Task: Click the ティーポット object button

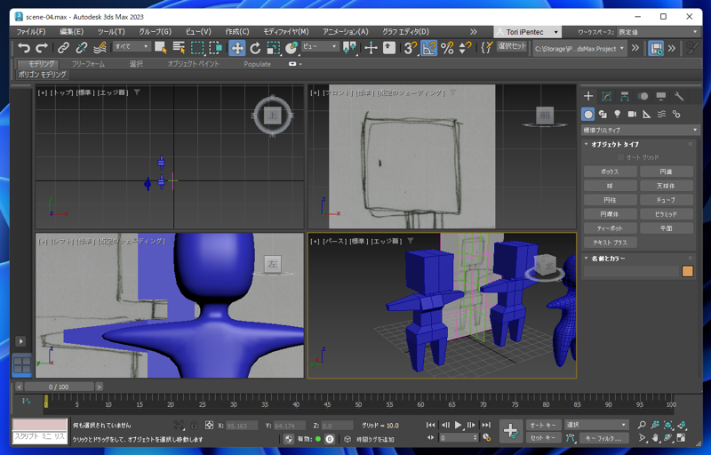Action: click(x=610, y=228)
